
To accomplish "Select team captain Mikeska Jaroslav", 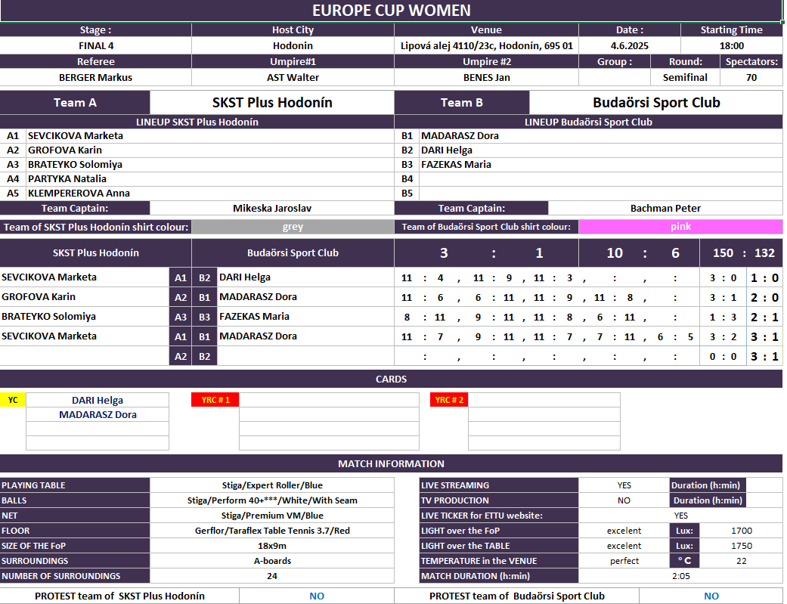I will pyautogui.click(x=272, y=208).
